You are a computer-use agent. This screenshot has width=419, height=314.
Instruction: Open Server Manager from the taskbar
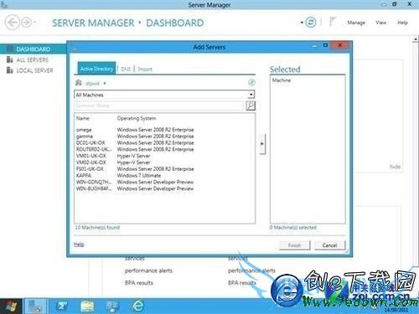[35, 306]
